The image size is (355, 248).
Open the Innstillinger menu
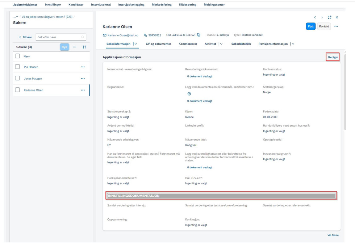click(53, 5)
